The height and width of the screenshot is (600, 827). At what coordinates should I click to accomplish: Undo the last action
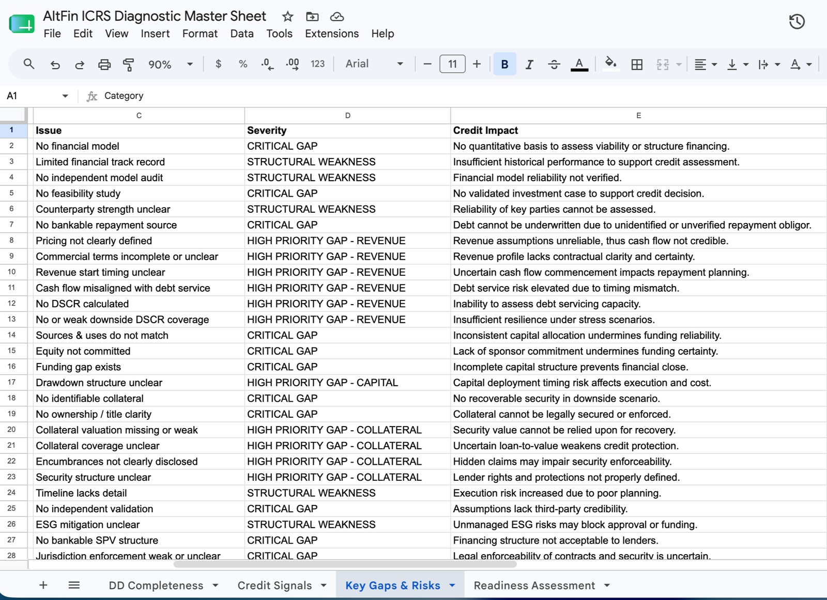55,64
